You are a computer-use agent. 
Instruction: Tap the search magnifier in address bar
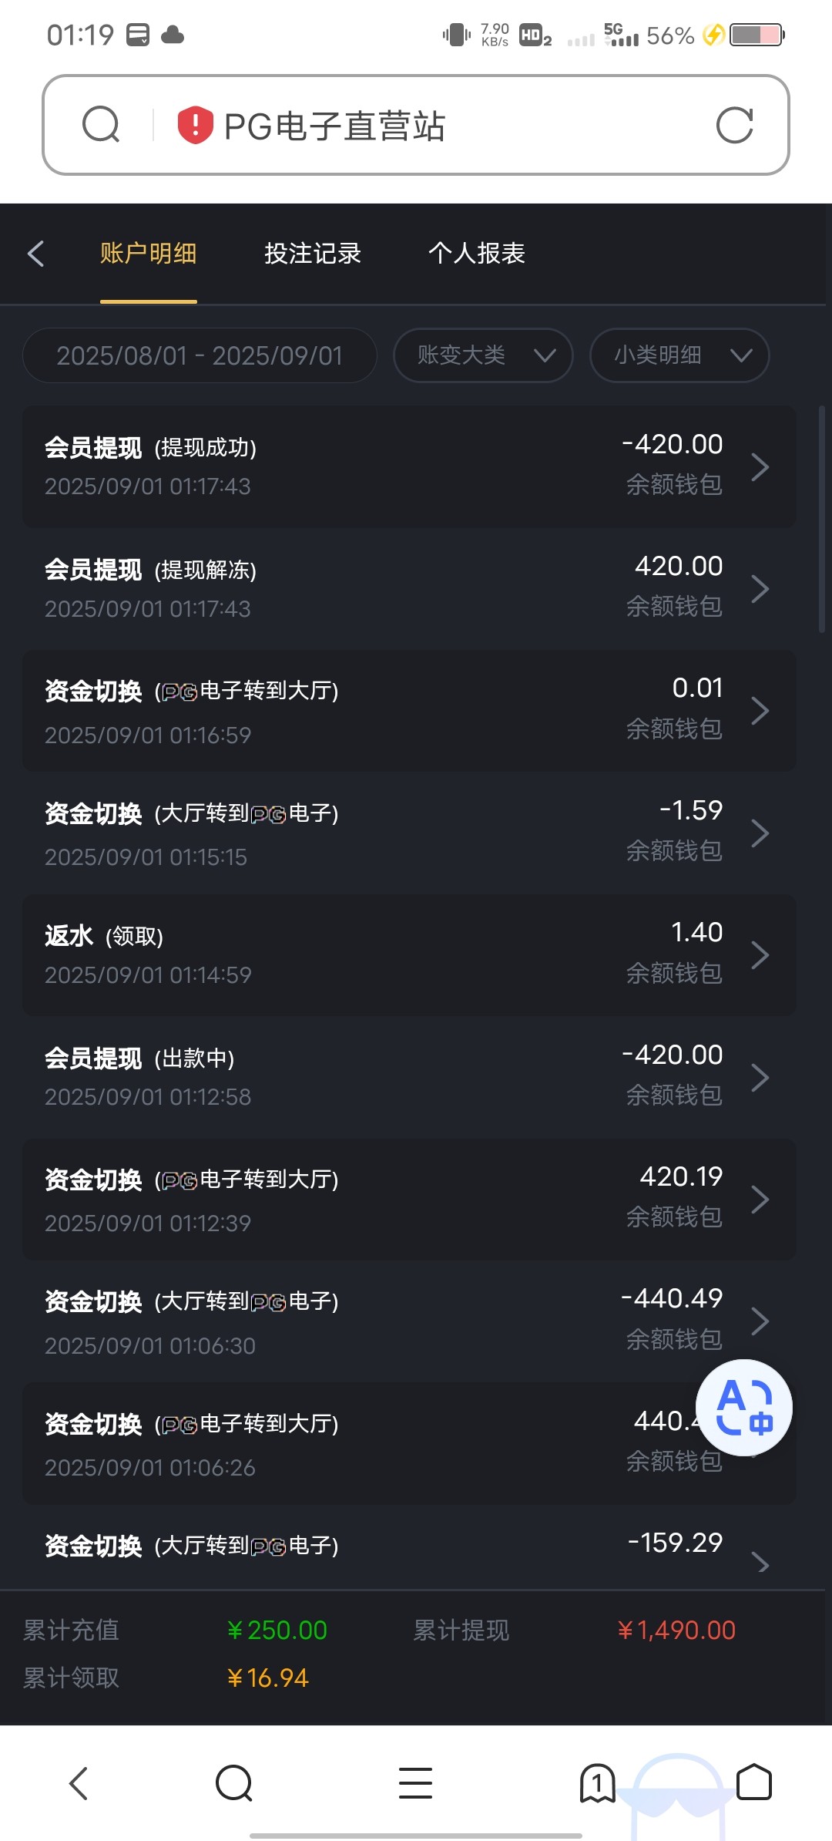click(101, 125)
